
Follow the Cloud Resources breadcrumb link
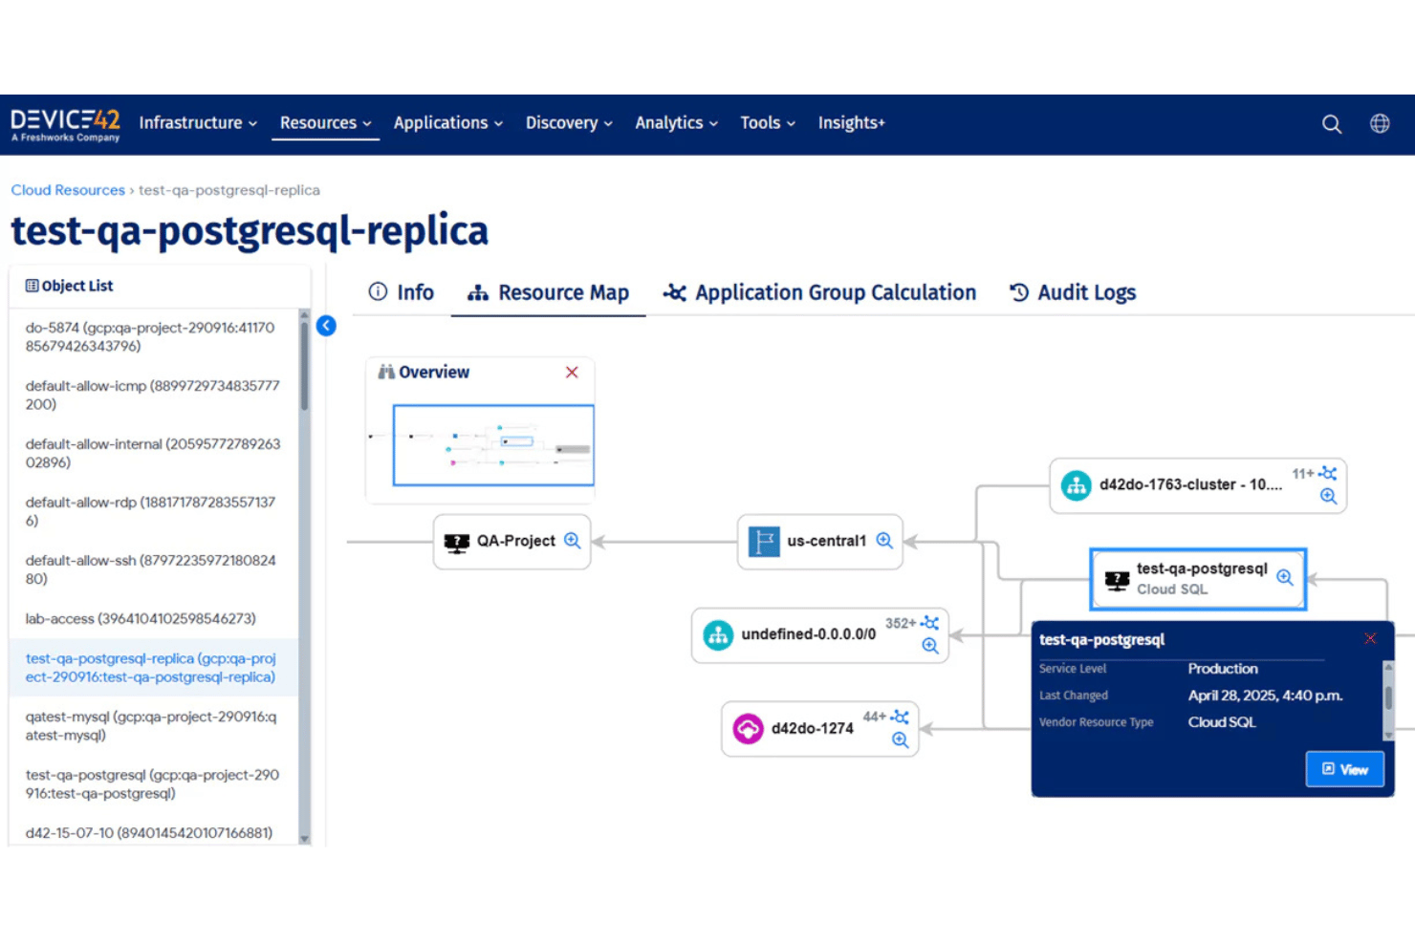pyautogui.click(x=68, y=190)
